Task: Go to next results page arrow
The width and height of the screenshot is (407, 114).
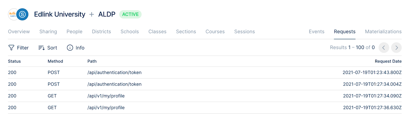Action: [x=396, y=47]
